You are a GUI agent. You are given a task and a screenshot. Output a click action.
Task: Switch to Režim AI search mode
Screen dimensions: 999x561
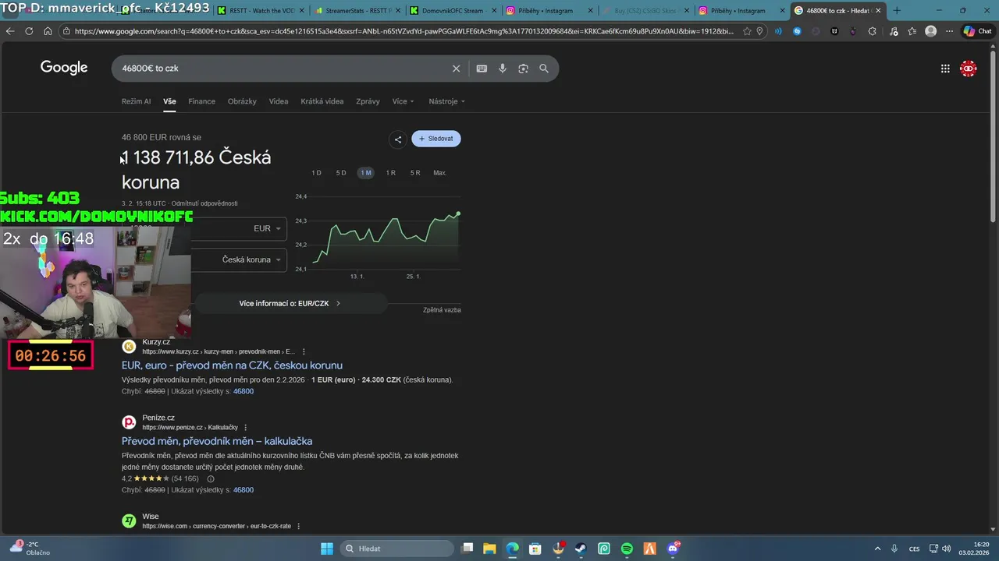136,101
